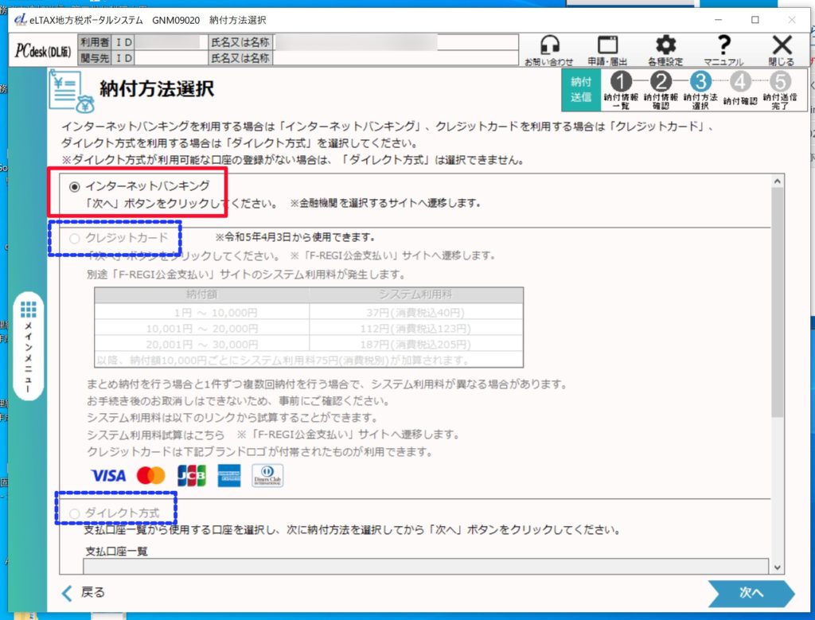
Task: Click the 戻る back button
Action: 84,592
